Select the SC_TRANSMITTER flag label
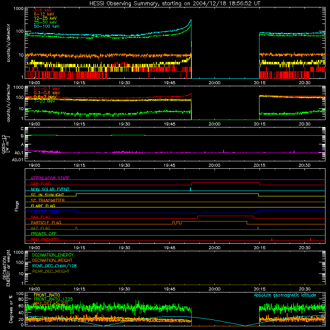 coord(47,200)
